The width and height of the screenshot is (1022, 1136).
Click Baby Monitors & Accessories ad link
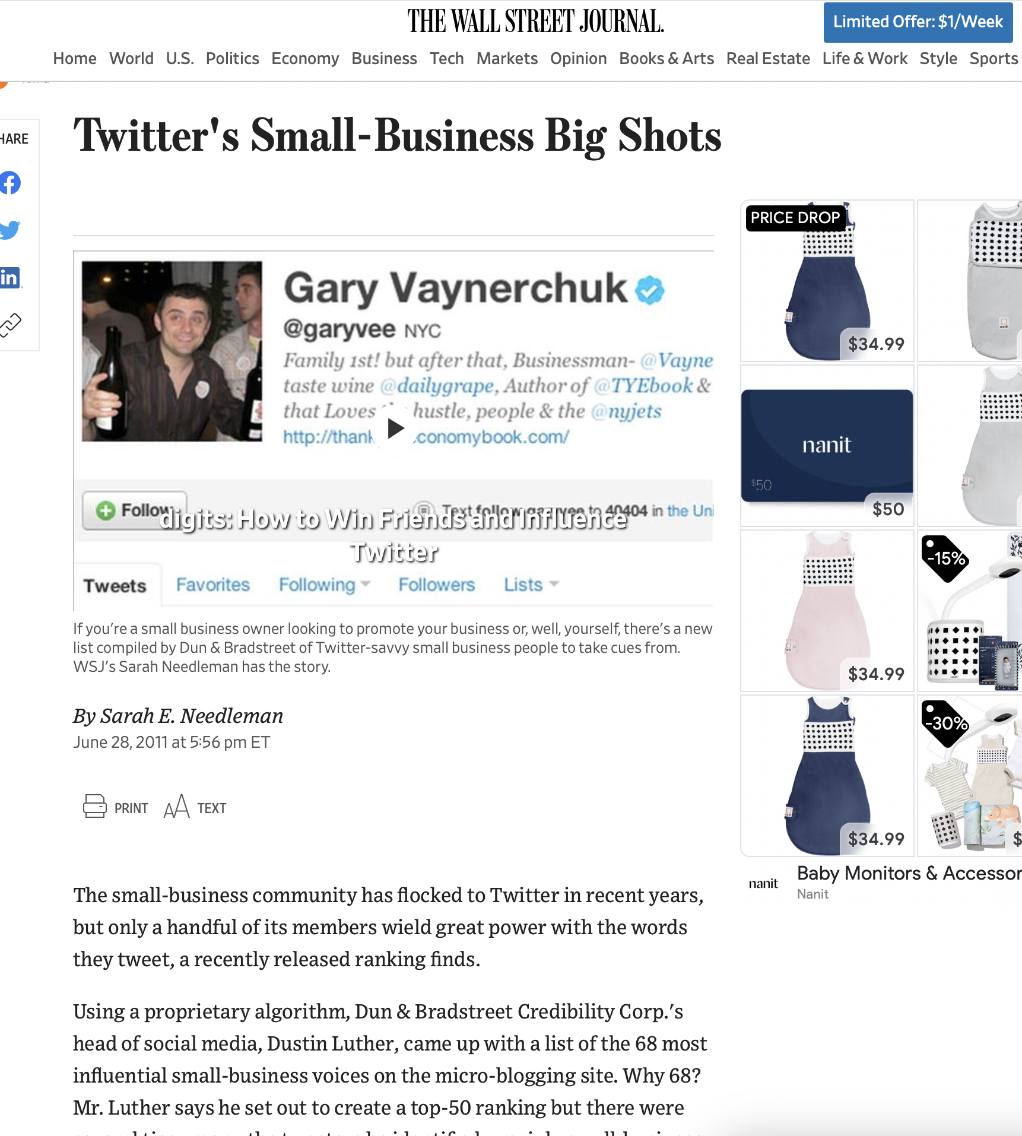click(909, 873)
